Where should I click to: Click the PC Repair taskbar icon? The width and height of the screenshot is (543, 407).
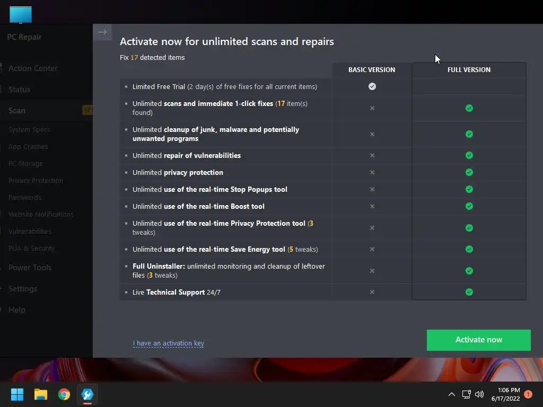[x=87, y=394]
